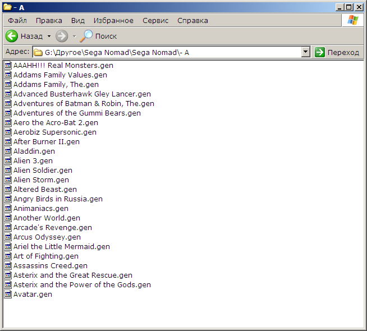
Task: Open the Избранное menu
Action: click(113, 20)
